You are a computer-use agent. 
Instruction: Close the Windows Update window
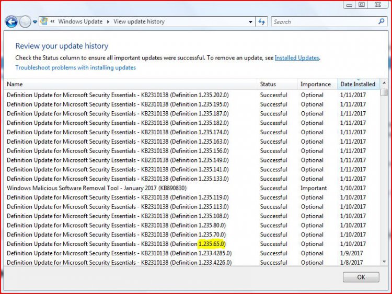(x=378, y=5)
